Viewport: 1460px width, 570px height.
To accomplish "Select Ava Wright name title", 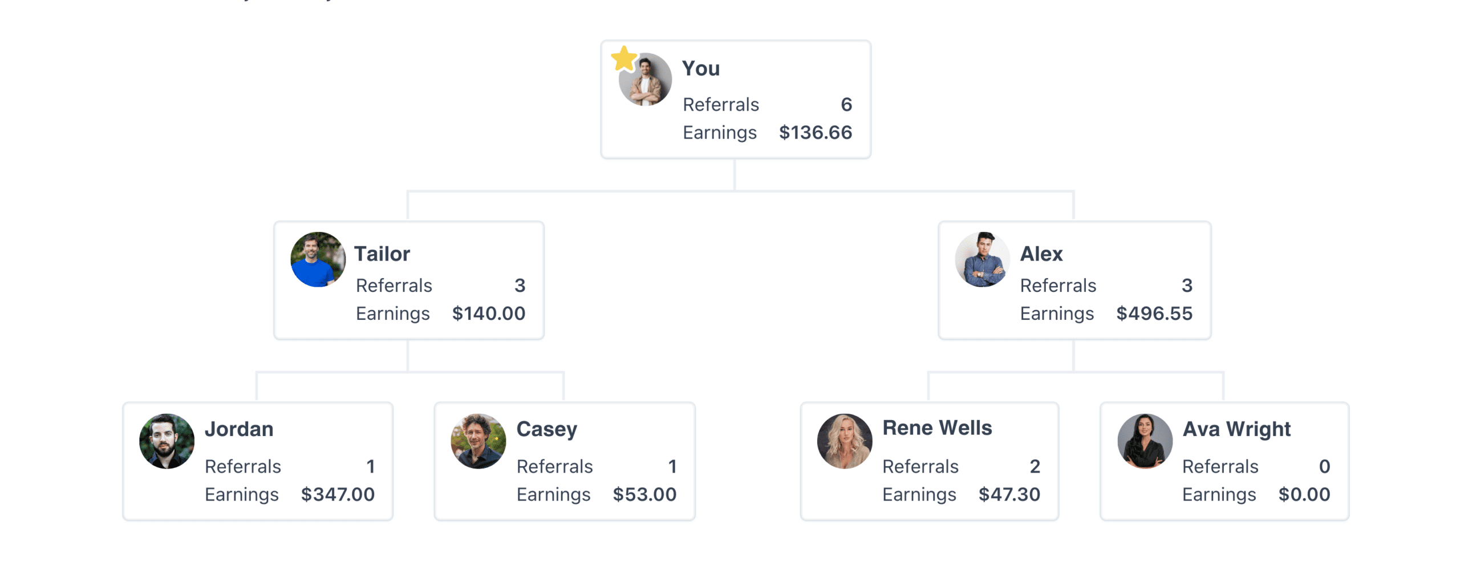I will 1236,429.
